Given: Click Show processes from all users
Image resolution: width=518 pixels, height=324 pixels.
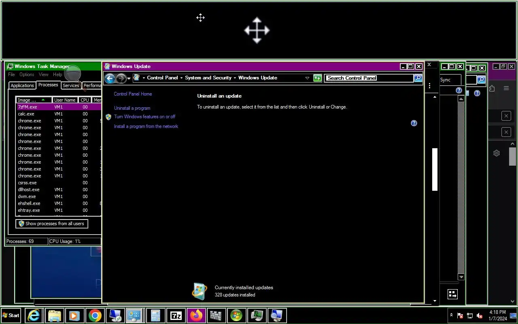Looking at the screenshot, I should coord(51,224).
